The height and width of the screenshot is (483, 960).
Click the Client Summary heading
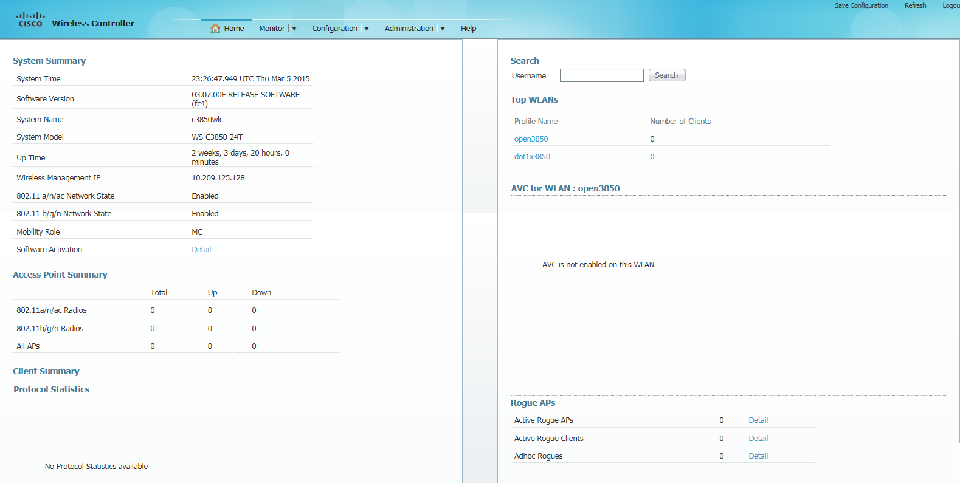click(x=46, y=371)
